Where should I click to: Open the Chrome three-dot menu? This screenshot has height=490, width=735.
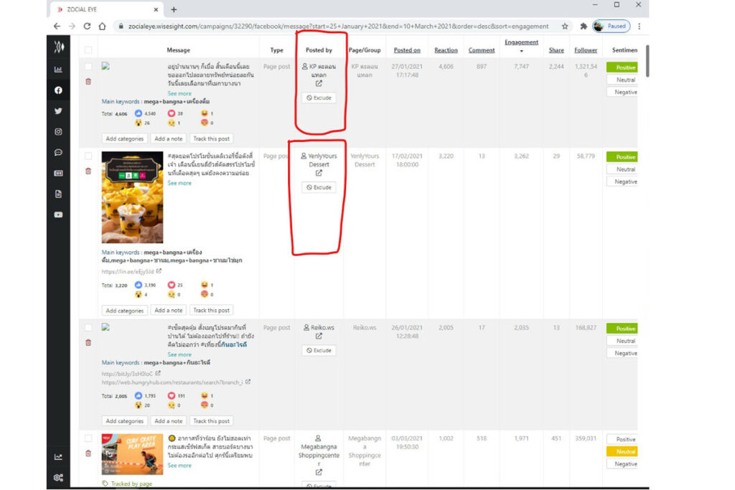pyautogui.click(x=640, y=27)
